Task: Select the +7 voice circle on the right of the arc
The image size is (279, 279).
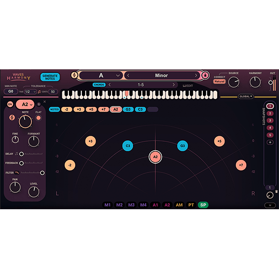Action: point(240,165)
